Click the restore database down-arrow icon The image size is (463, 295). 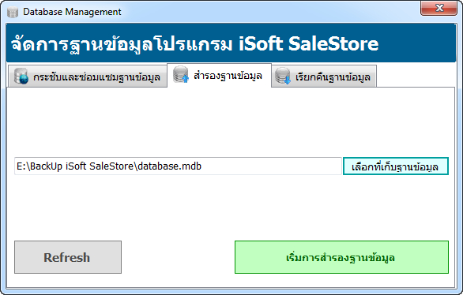click(283, 76)
